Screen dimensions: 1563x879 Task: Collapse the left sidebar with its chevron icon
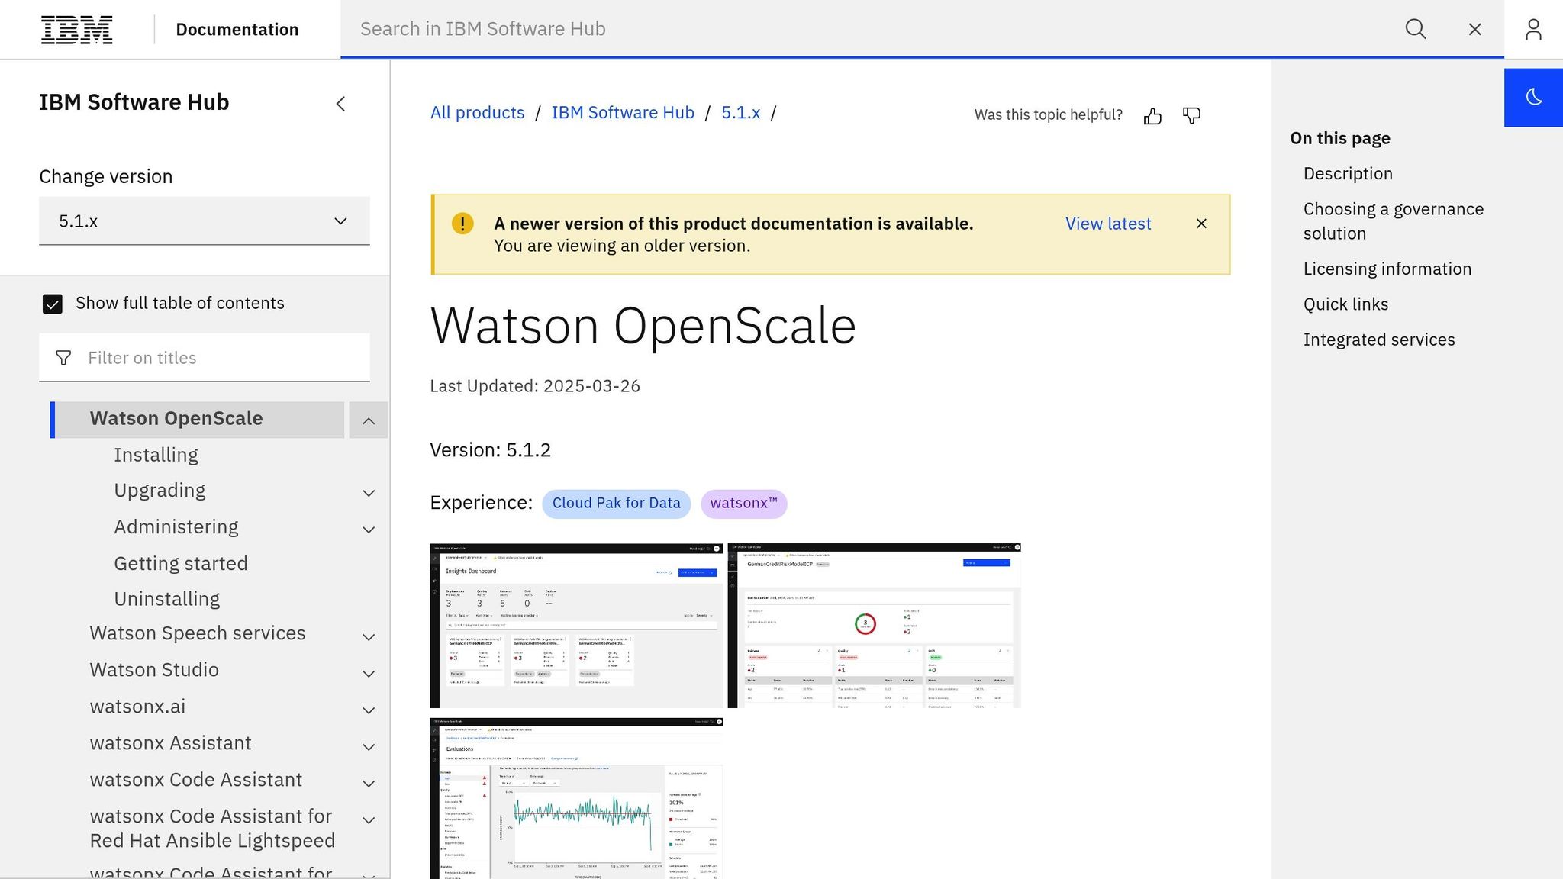(340, 104)
